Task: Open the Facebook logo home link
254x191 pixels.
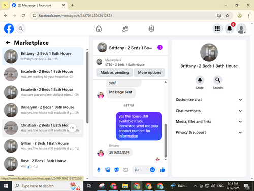Action: (9, 29)
